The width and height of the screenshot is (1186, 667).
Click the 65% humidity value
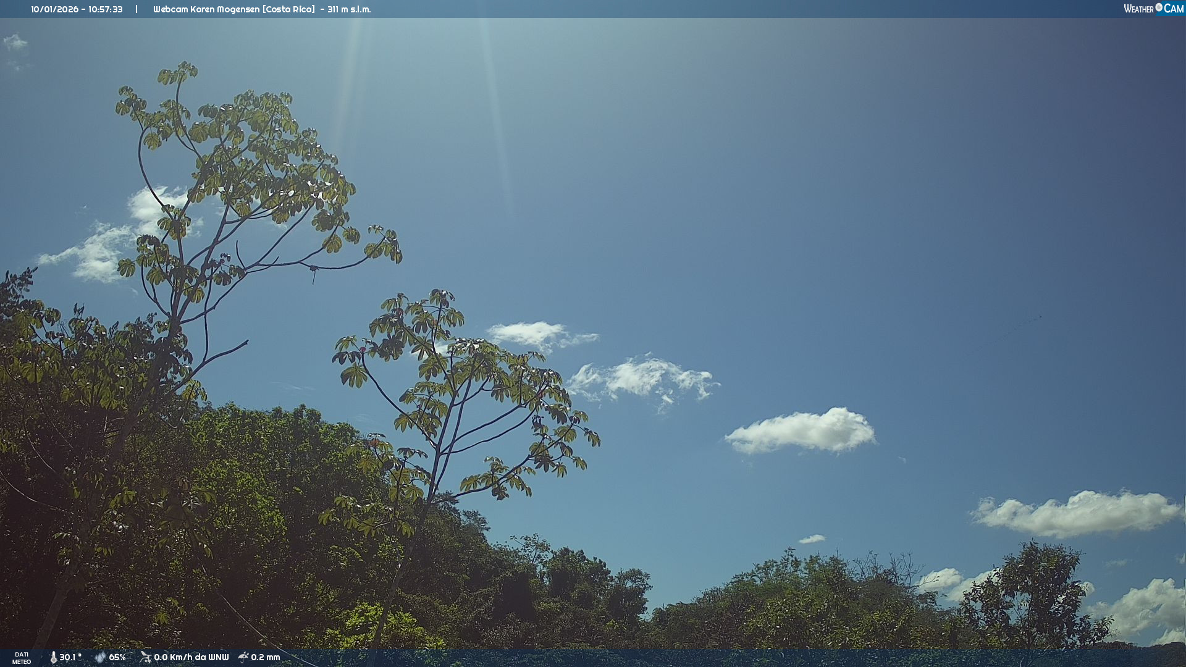(x=117, y=658)
